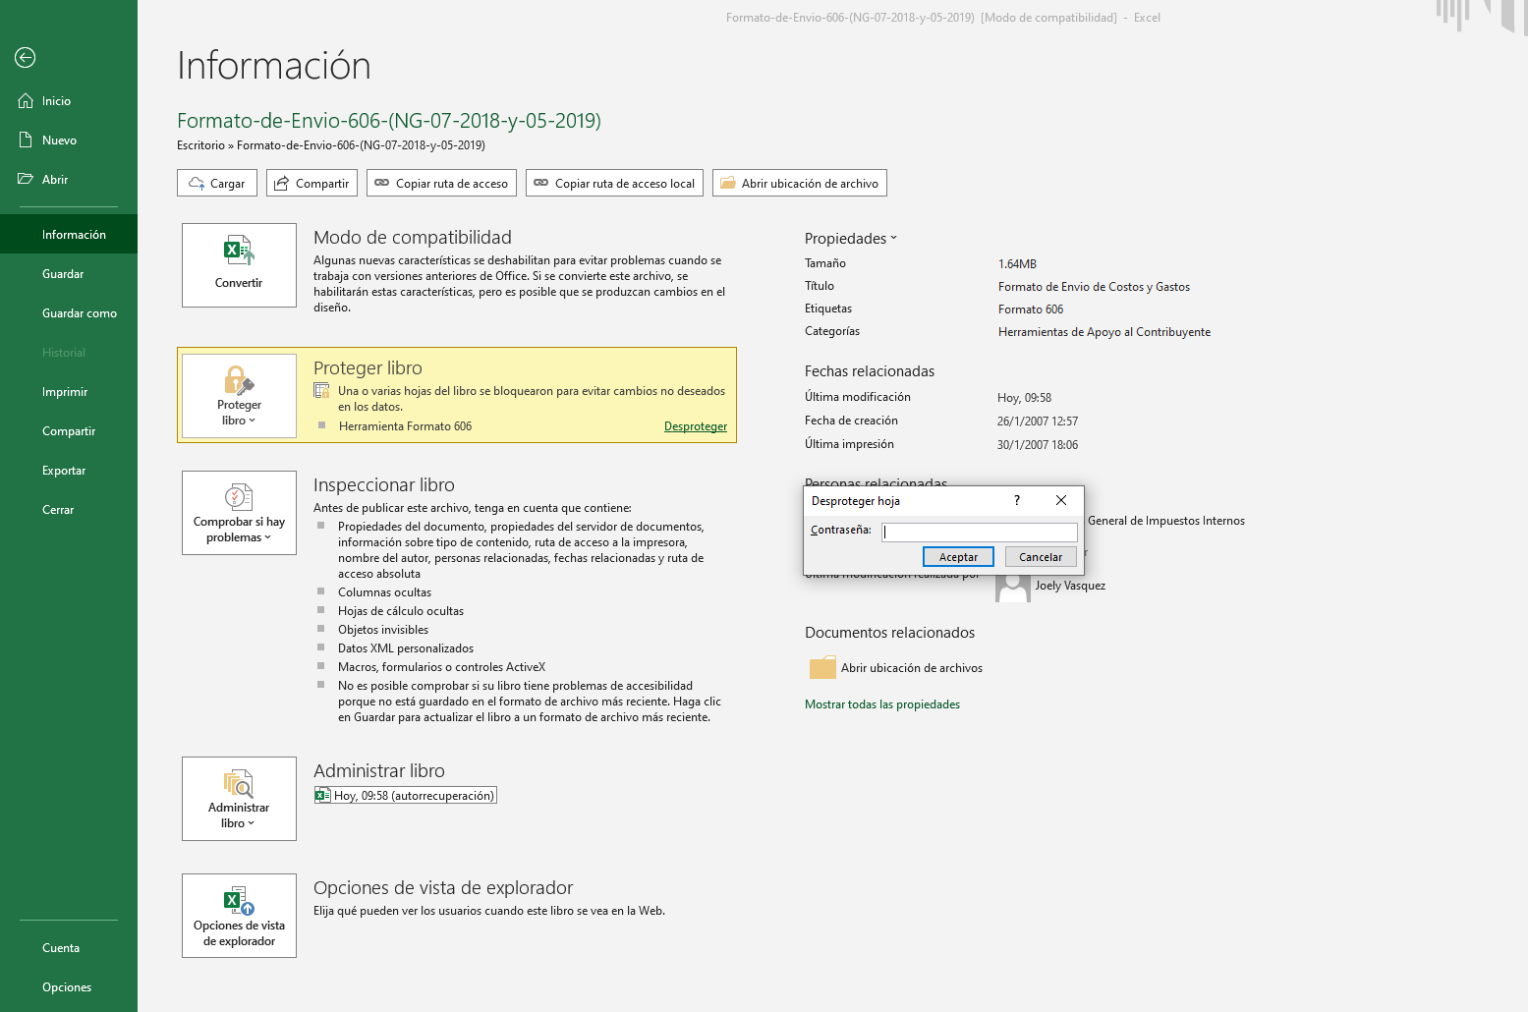
Task: Click Copiar ruta de acceso local
Action: pyautogui.click(x=614, y=183)
